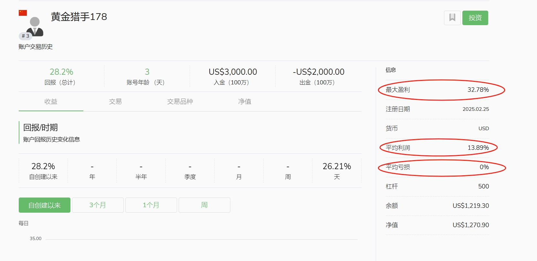The height and width of the screenshot is (261, 537).
Task: Switch to the 收益 tab
Action: coord(51,101)
